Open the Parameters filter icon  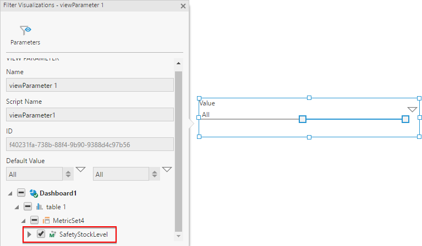25,30
